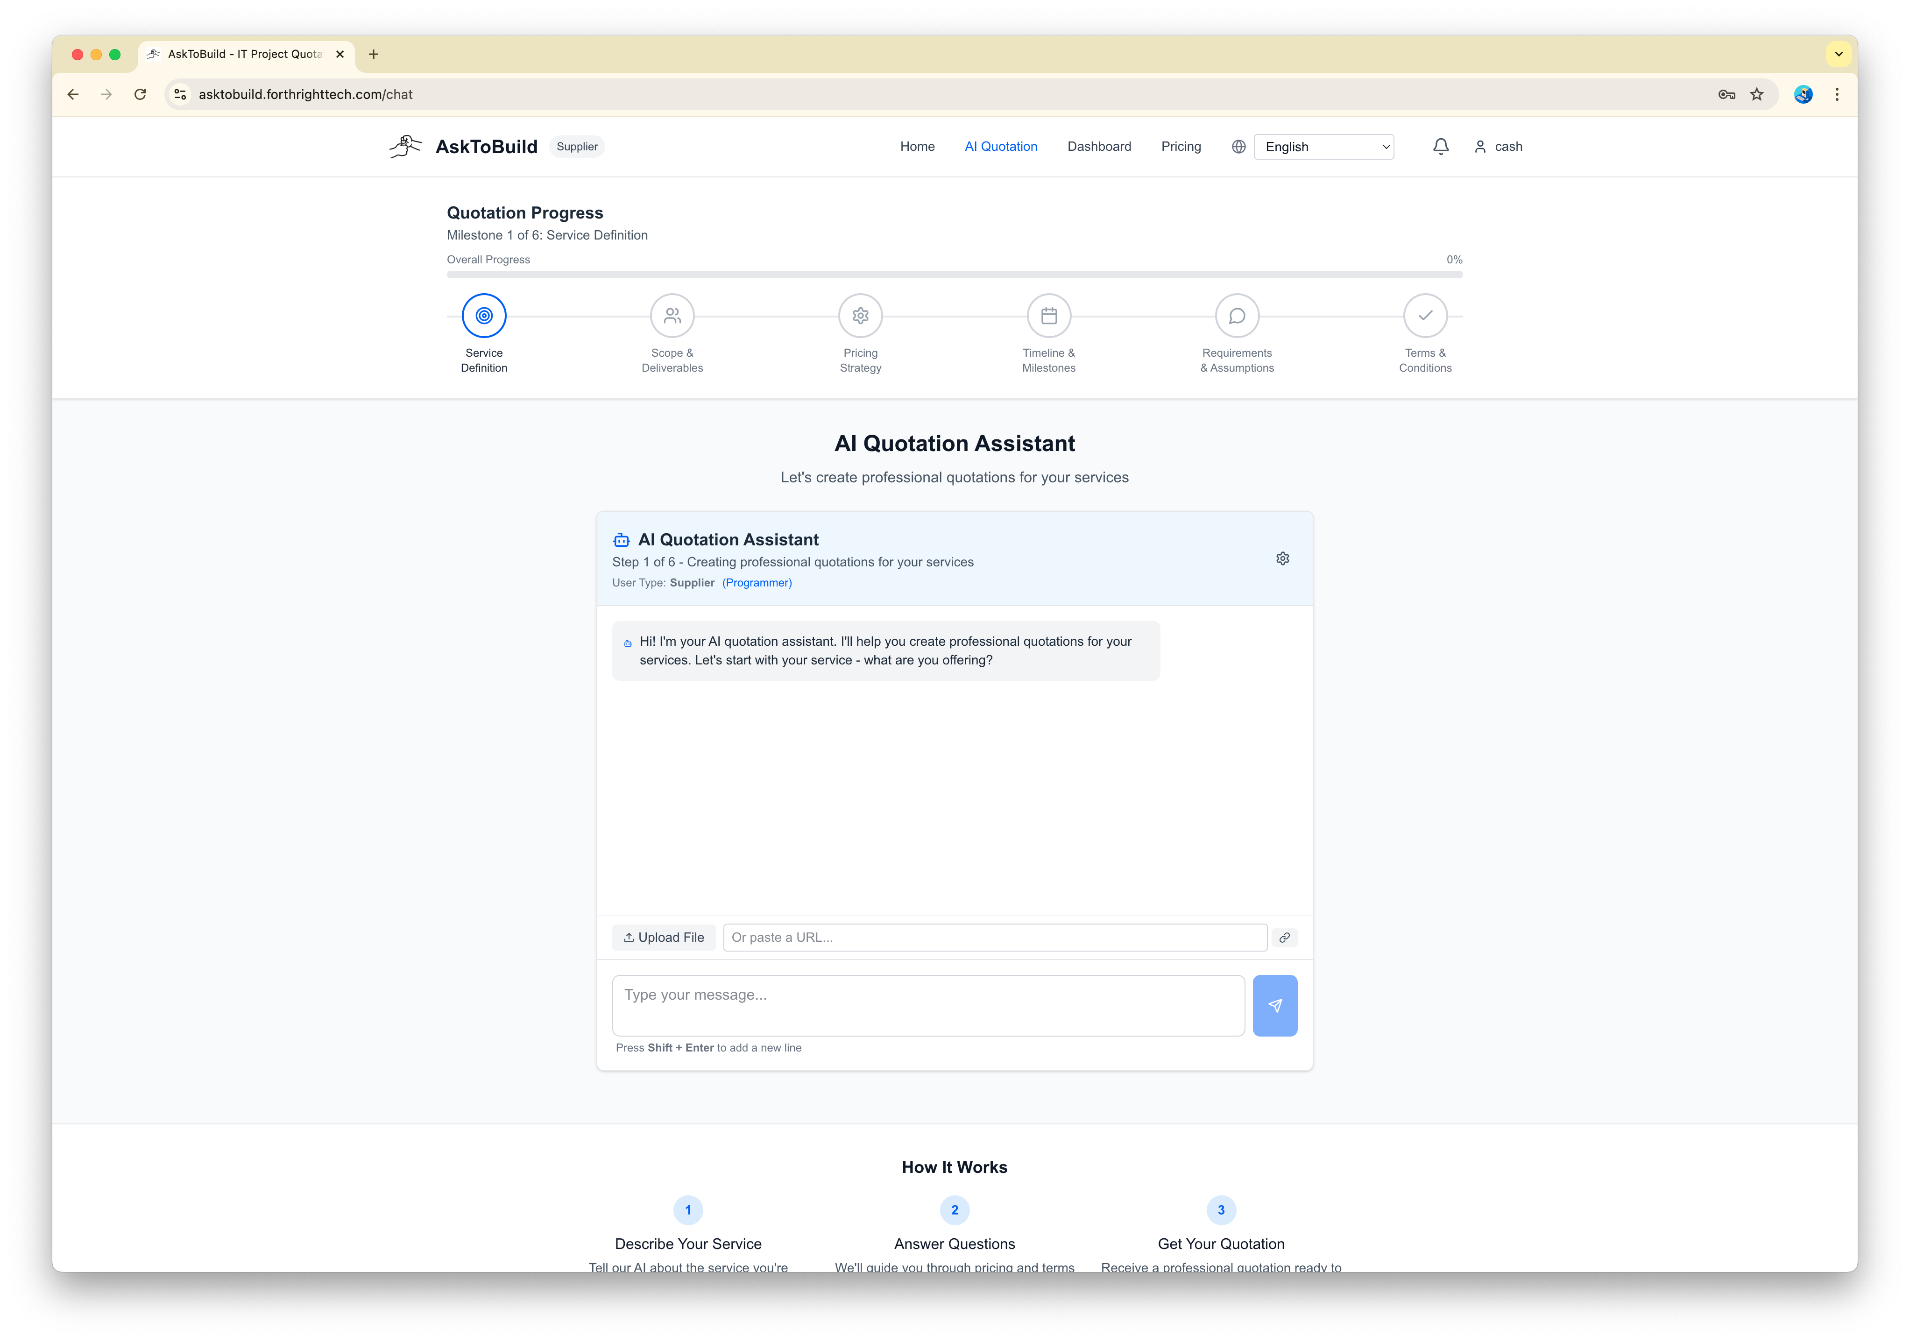Reload the current page
The image size is (1910, 1341).
point(141,95)
